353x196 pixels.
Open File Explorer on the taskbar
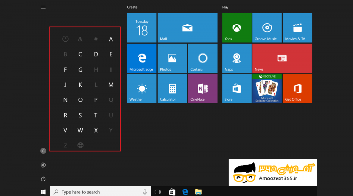coord(198,192)
